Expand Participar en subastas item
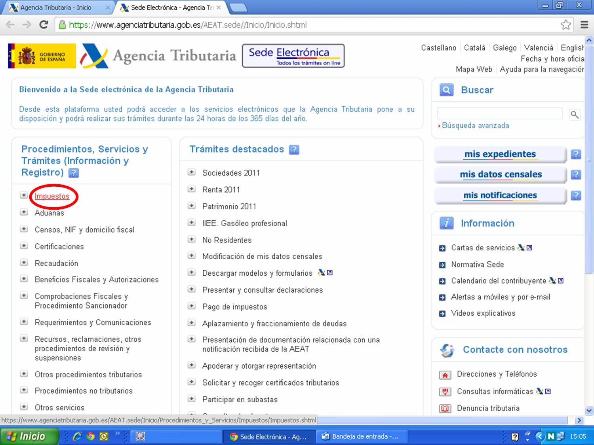Screen dimensions: 594x445 click(x=192, y=399)
